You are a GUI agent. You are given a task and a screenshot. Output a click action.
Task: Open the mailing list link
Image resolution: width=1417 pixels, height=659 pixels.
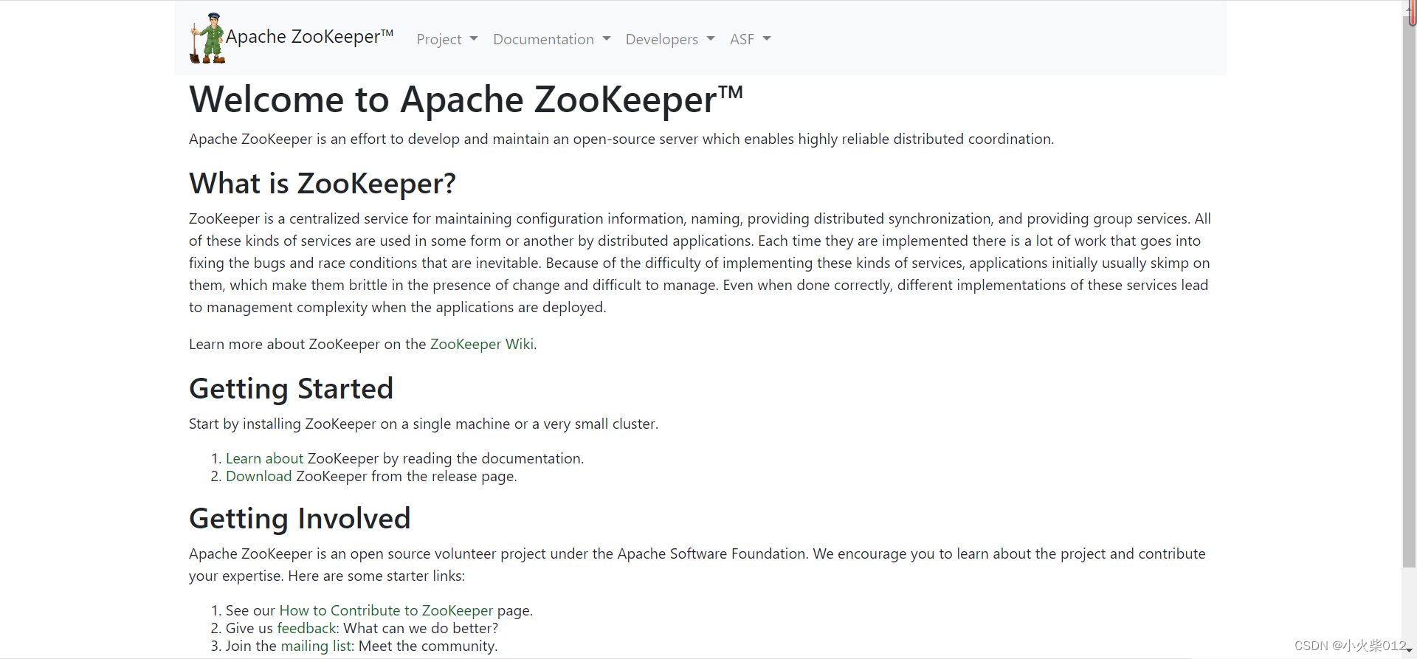pyautogui.click(x=316, y=646)
